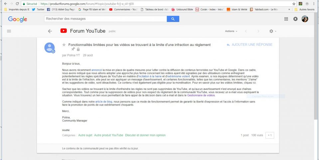
Task: Open 'extrémisme violent' link
Action: point(178,76)
